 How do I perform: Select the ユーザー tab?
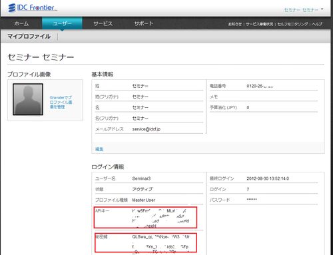pyautogui.click(x=62, y=23)
